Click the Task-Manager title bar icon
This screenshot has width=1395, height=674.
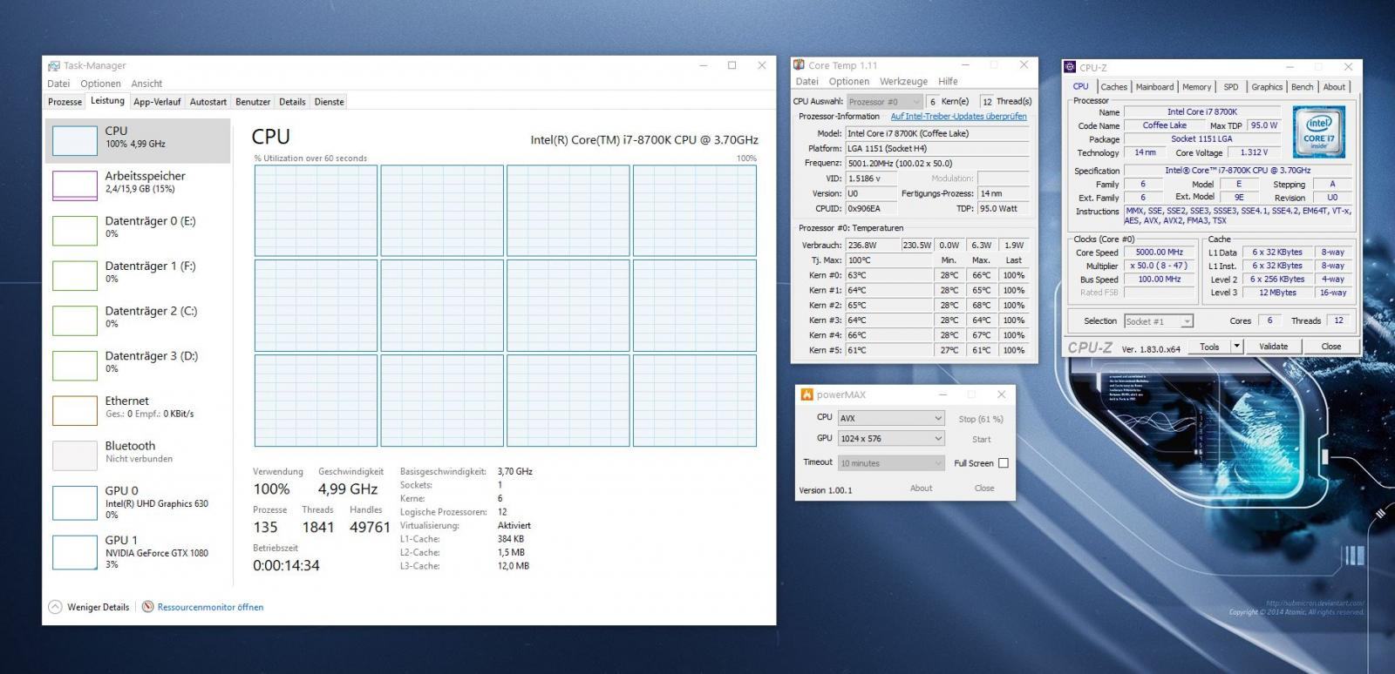pyautogui.click(x=54, y=65)
